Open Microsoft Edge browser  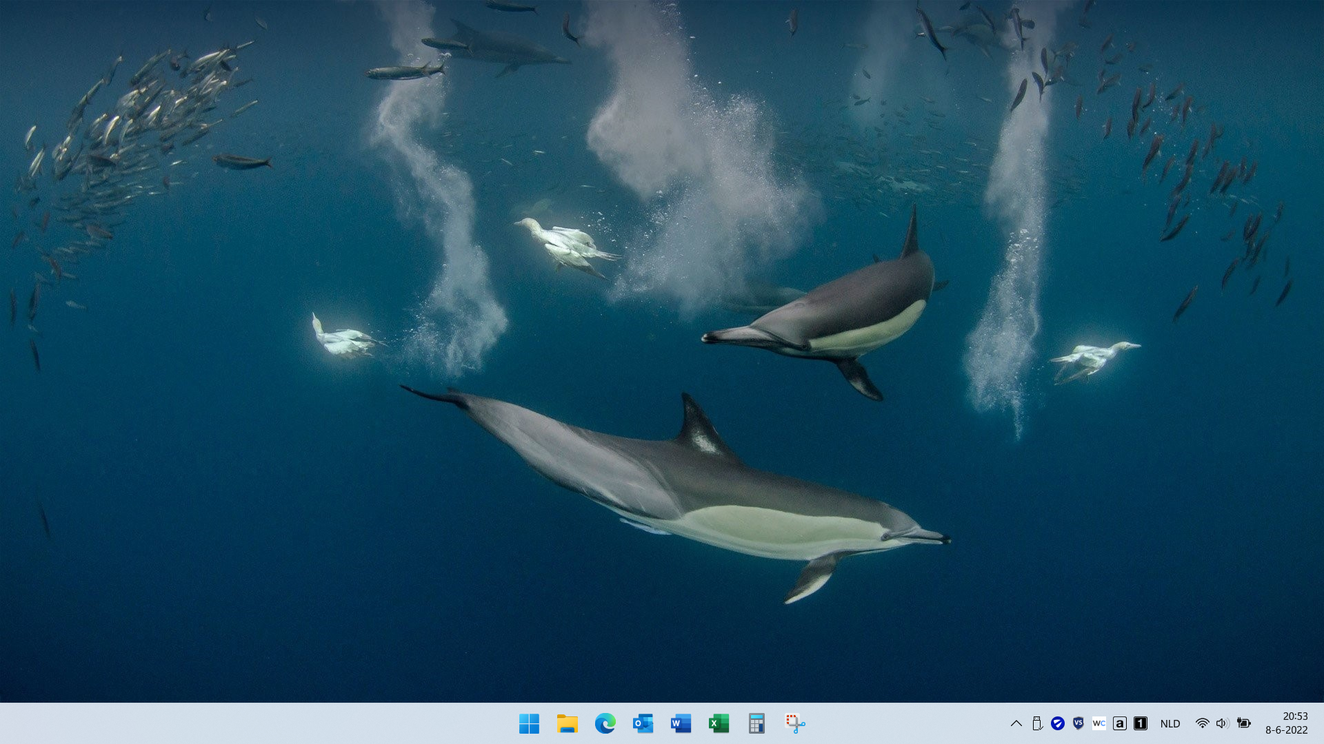click(605, 723)
